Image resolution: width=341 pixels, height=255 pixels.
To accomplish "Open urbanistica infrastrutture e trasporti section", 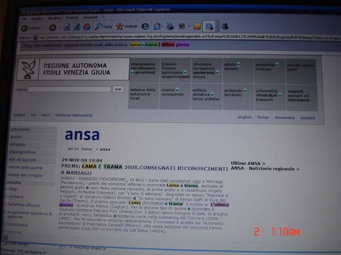I will [269, 97].
